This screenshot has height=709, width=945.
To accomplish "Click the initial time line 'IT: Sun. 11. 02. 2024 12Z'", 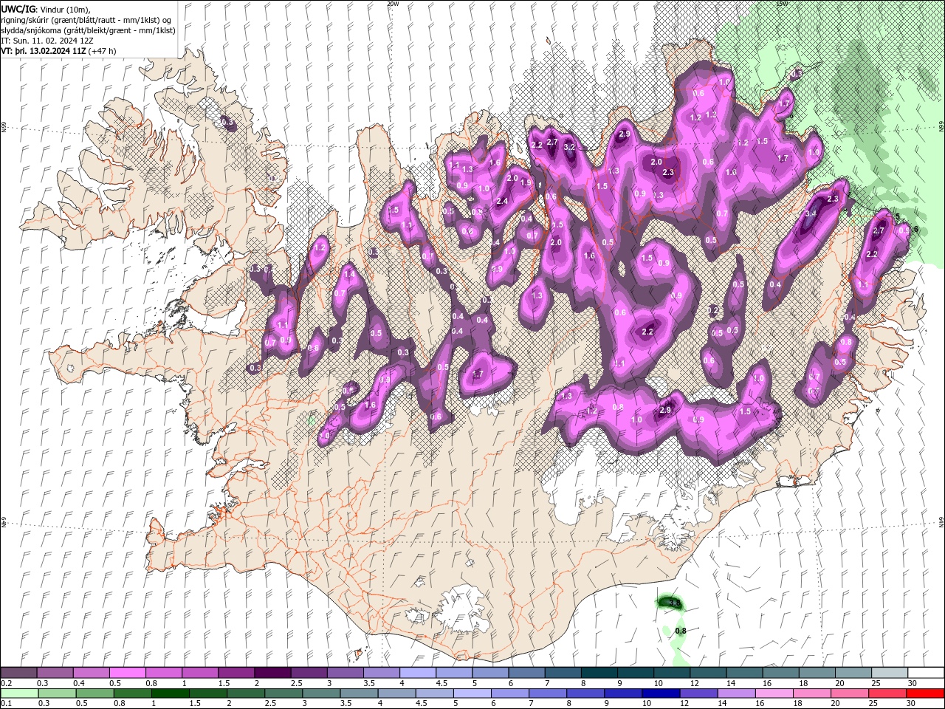I will (47, 41).
